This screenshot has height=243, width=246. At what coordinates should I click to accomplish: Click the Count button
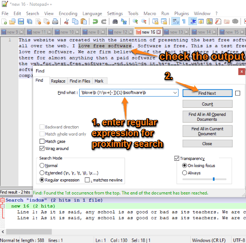point(207,104)
